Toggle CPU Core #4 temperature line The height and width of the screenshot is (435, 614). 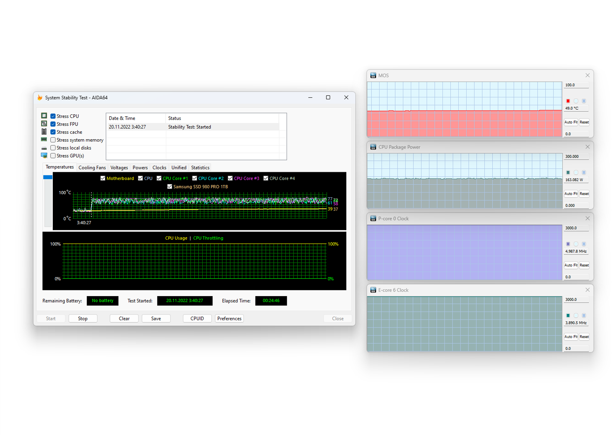click(x=266, y=178)
